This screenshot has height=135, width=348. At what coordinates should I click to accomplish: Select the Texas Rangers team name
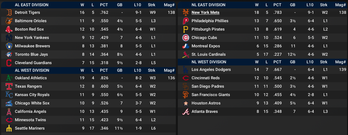click(x=28, y=86)
